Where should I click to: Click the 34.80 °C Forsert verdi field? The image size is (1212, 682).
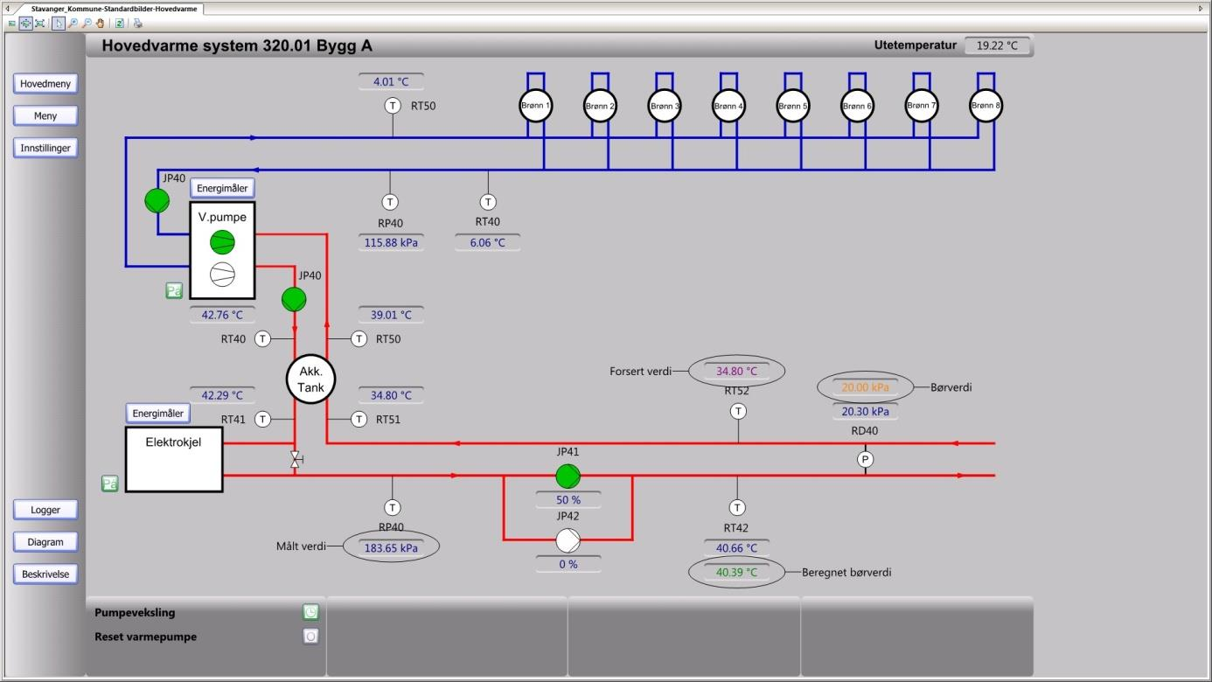(x=737, y=371)
